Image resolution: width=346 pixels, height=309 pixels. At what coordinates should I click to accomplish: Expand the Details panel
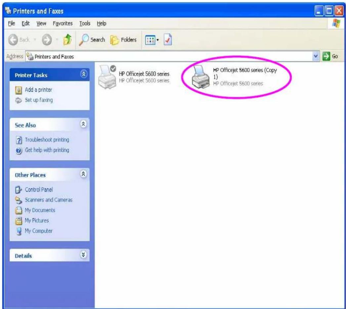[x=83, y=255]
